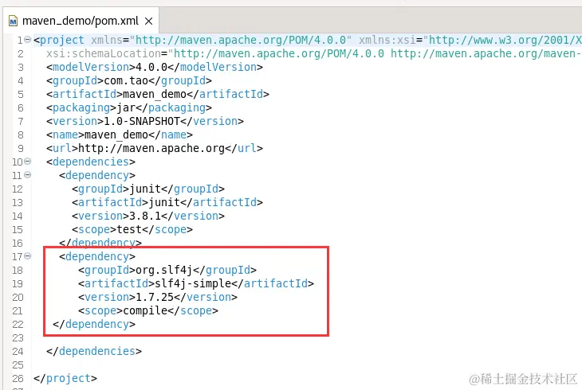
Task: Collapse the project element at line 1
Action: coord(27,40)
